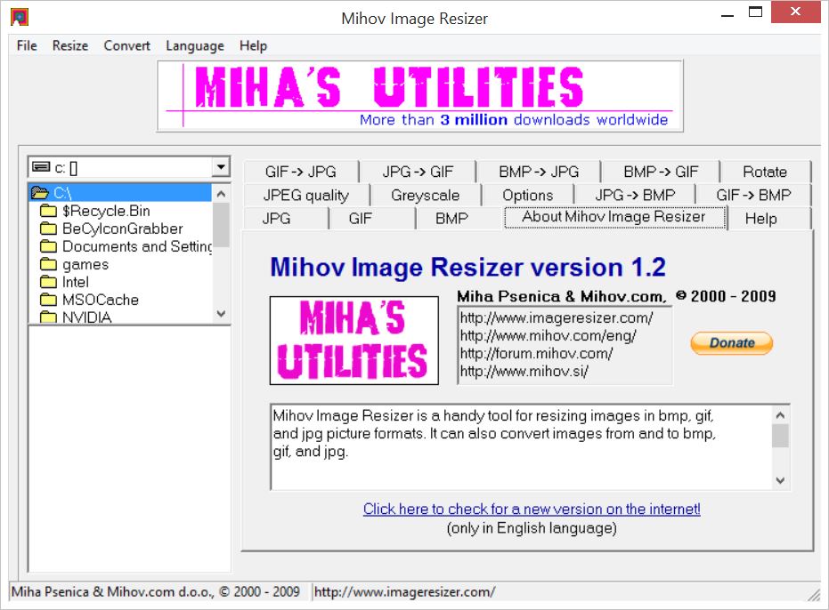
Task: Switch to the GIF -> BMP tab
Action: pyautogui.click(x=753, y=196)
